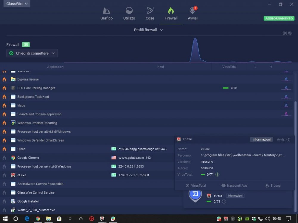298x223 pixels.
Task: Toggle firewall flame for Maps
Action: pos(4,106)
